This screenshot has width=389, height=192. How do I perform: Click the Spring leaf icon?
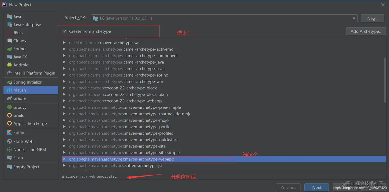tap(10, 49)
